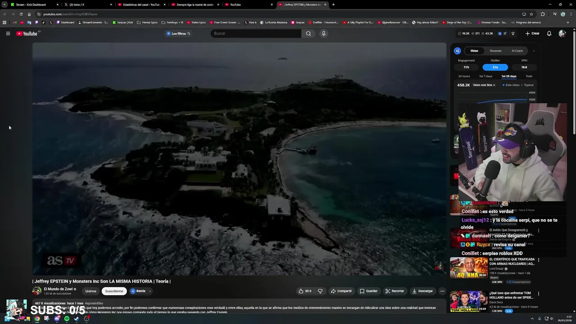
Task: Open the vidIQ list icon in header bar
Action: pos(505,33)
